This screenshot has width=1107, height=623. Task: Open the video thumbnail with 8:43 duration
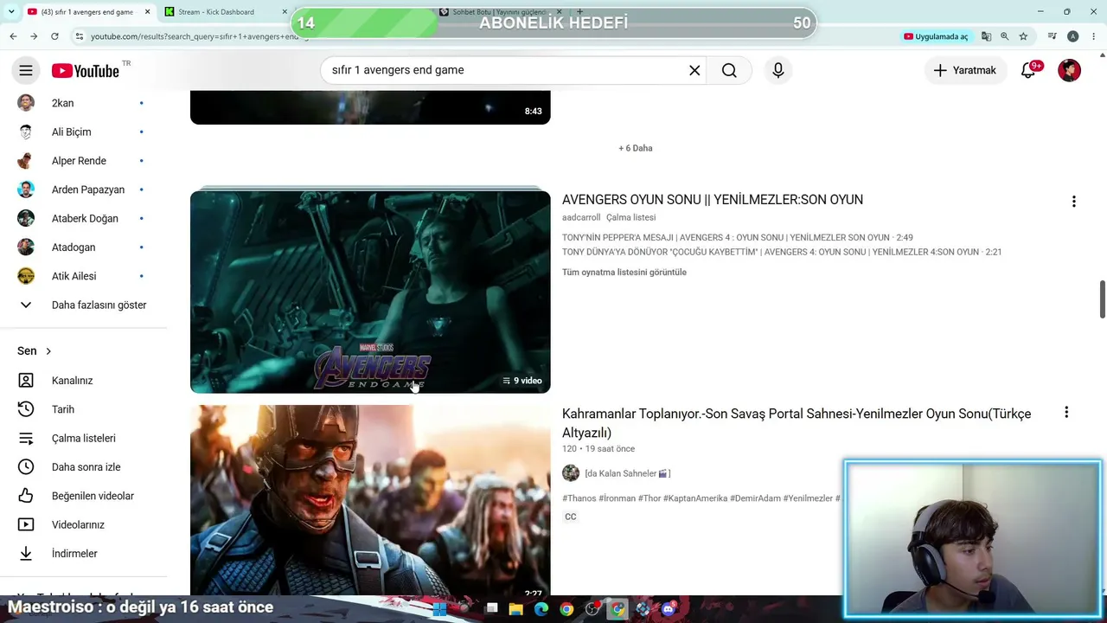tap(370, 107)
